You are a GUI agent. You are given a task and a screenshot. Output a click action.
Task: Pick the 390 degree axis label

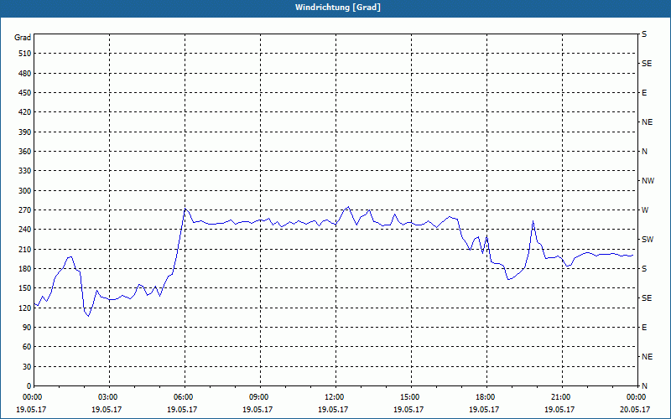[x=25, y=132]
